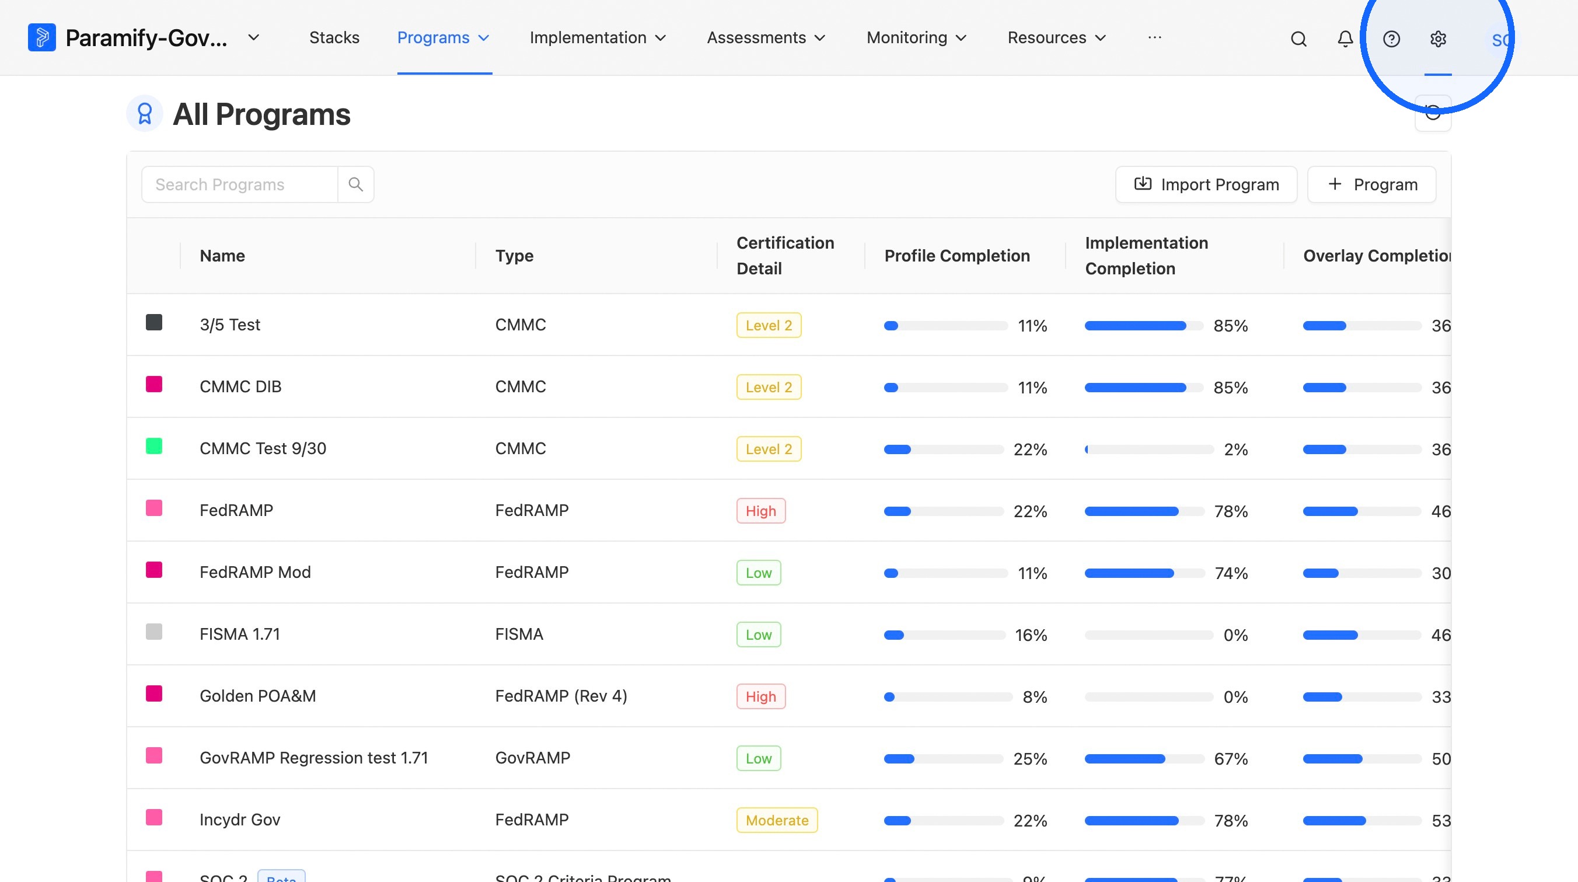Viewport: 1578px width, 882px height.
Task: Click the 25% profile bar for GovRAMP Regression
Action: pos(944,759)
